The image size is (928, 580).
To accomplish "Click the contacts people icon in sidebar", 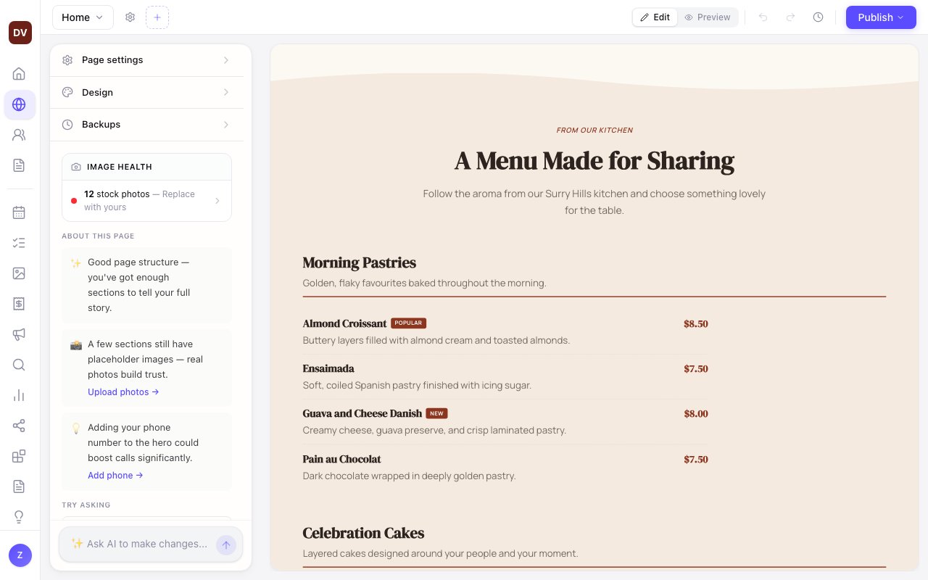I will (20, 135).
